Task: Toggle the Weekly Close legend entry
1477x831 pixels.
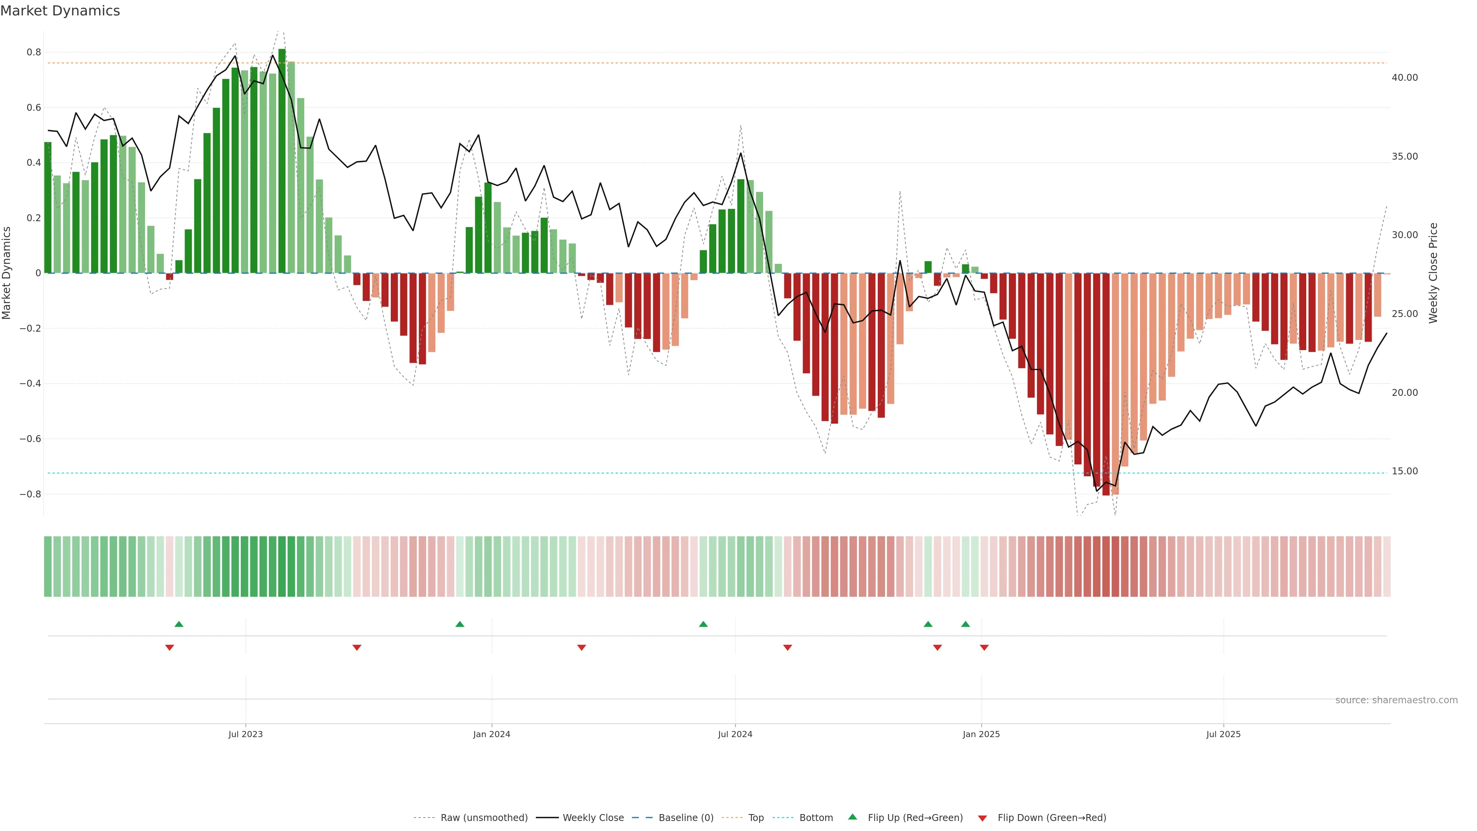Action: coord(593,818)
